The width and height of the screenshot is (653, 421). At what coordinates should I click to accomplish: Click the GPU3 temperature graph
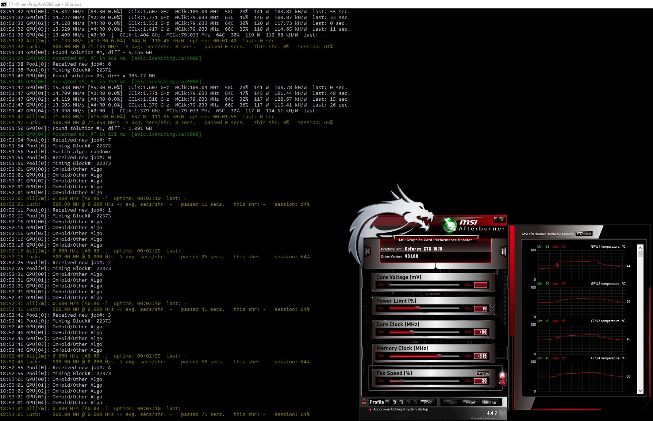(x=582, y=340)
